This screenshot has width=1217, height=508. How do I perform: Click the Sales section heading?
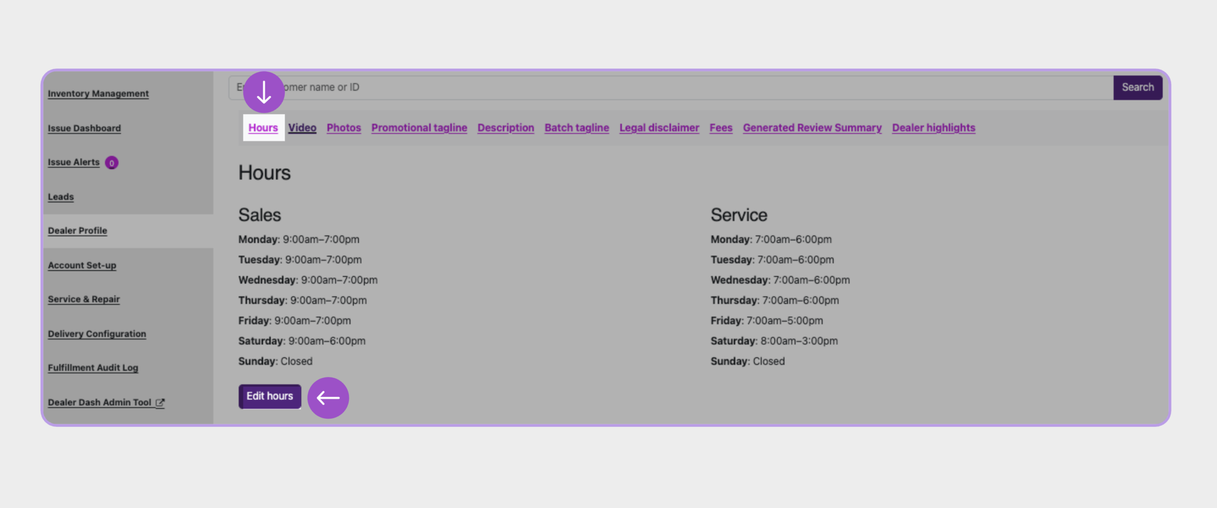coord(260,215)
